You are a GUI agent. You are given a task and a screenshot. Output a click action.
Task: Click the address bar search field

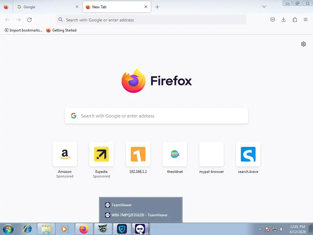(151, 20)
